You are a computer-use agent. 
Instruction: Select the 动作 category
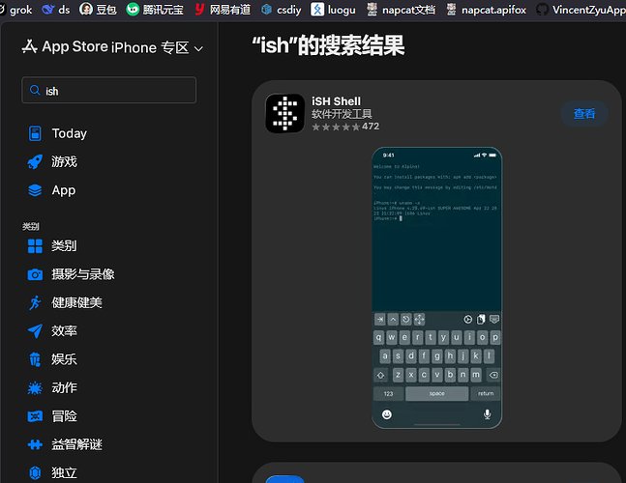pos(64,387)
